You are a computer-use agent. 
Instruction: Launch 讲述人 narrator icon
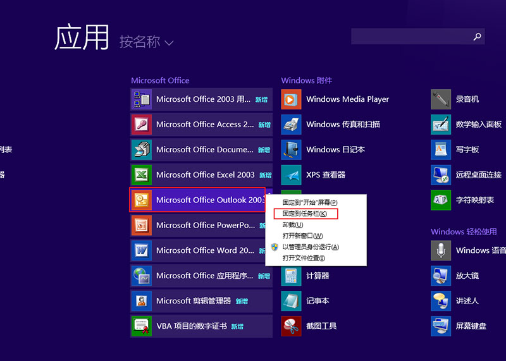[441, 301]
